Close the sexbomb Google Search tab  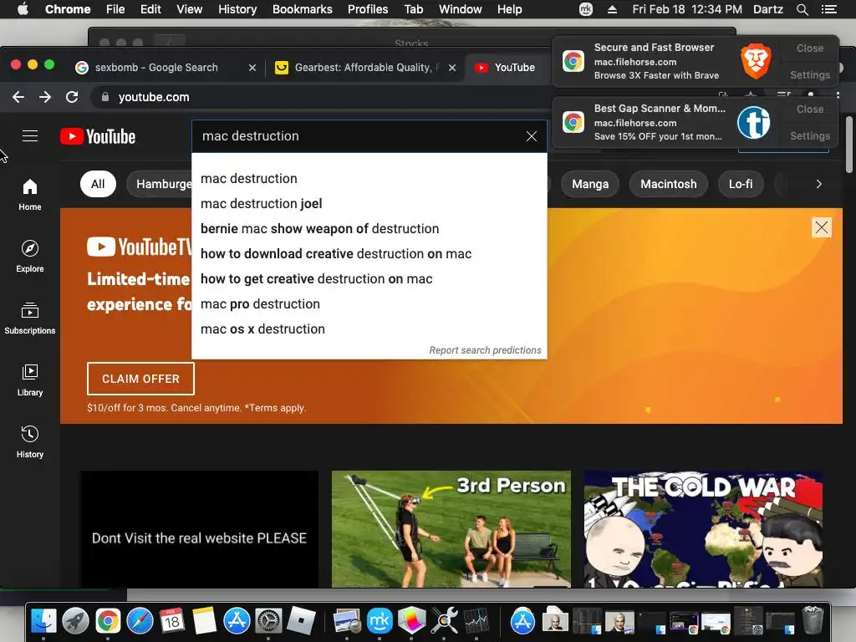tap(252, 68)
